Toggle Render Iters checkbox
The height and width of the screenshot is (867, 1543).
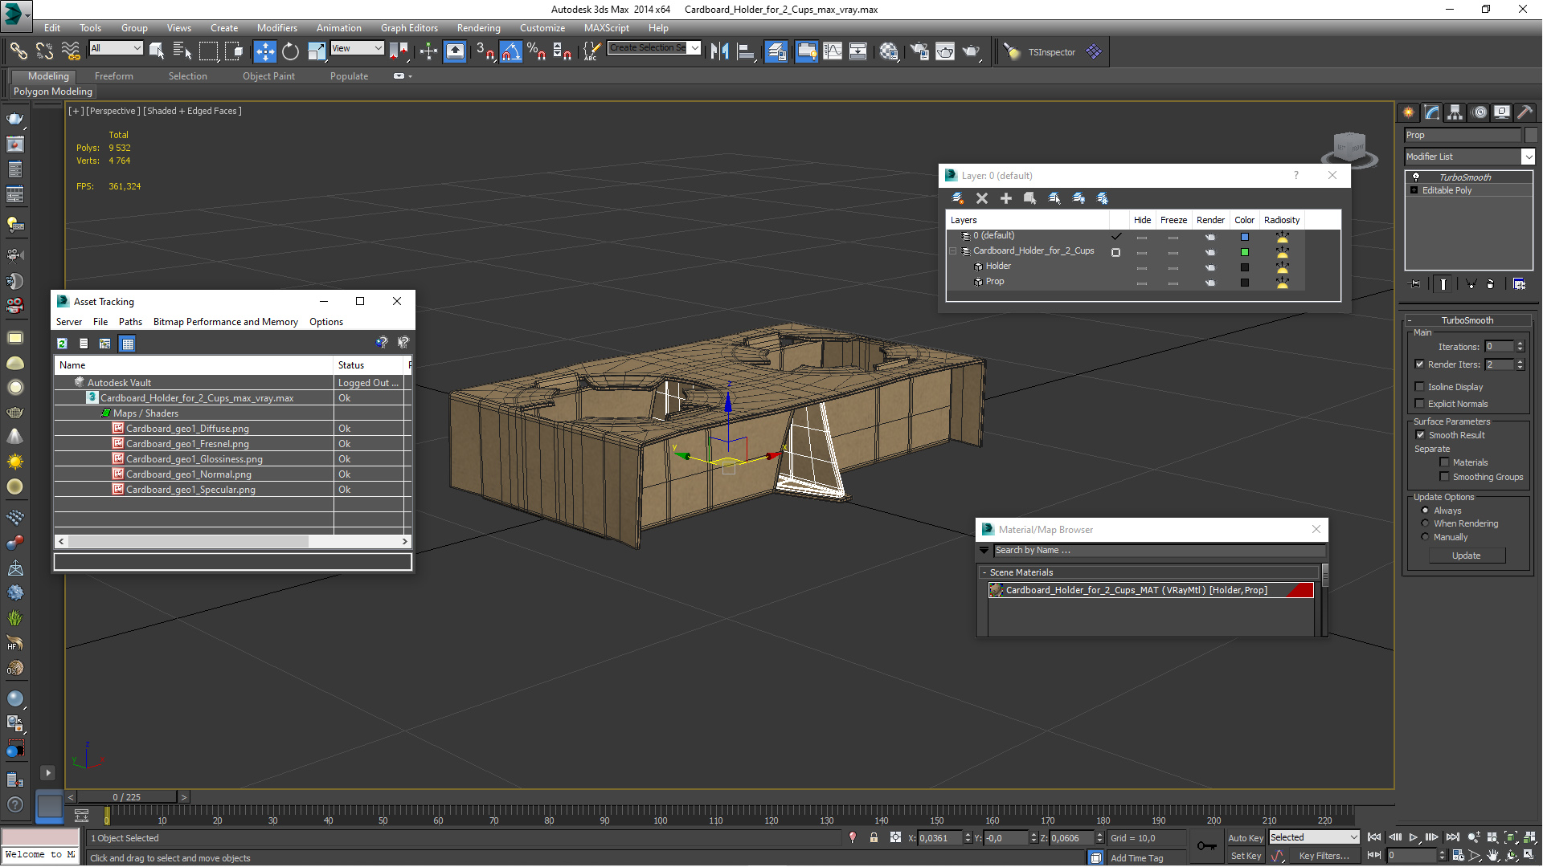(1419, 364)
